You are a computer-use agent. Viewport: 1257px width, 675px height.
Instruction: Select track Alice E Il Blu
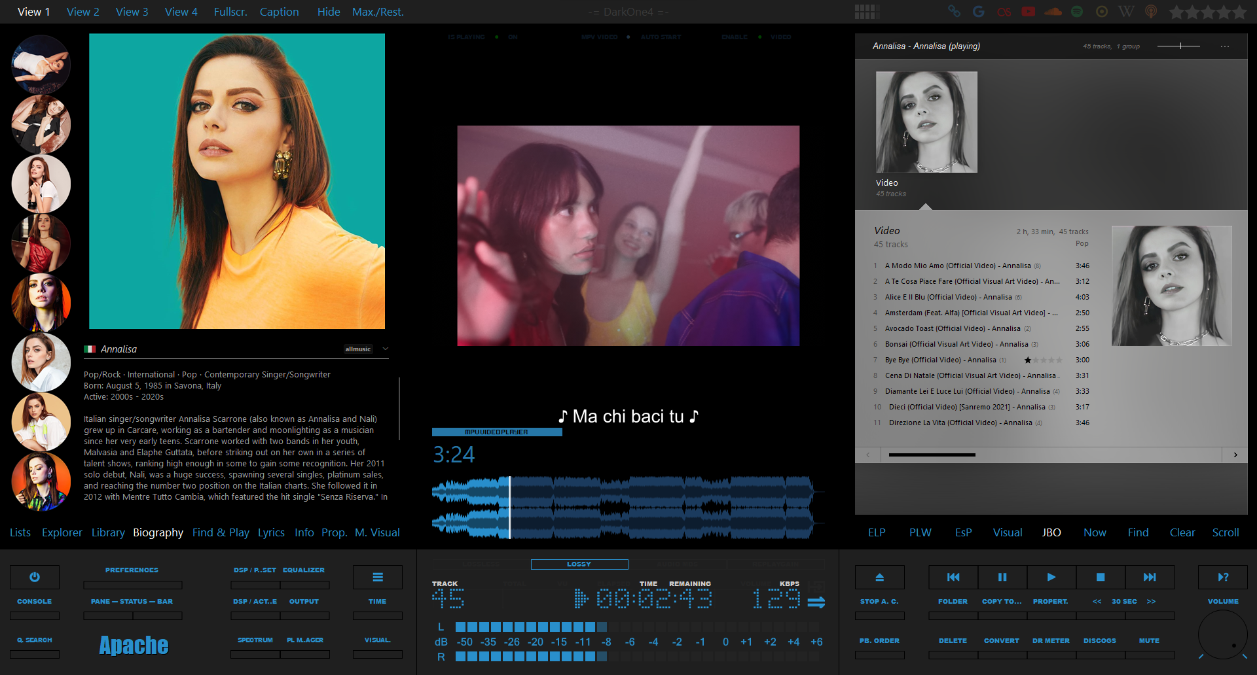(981, 297)
